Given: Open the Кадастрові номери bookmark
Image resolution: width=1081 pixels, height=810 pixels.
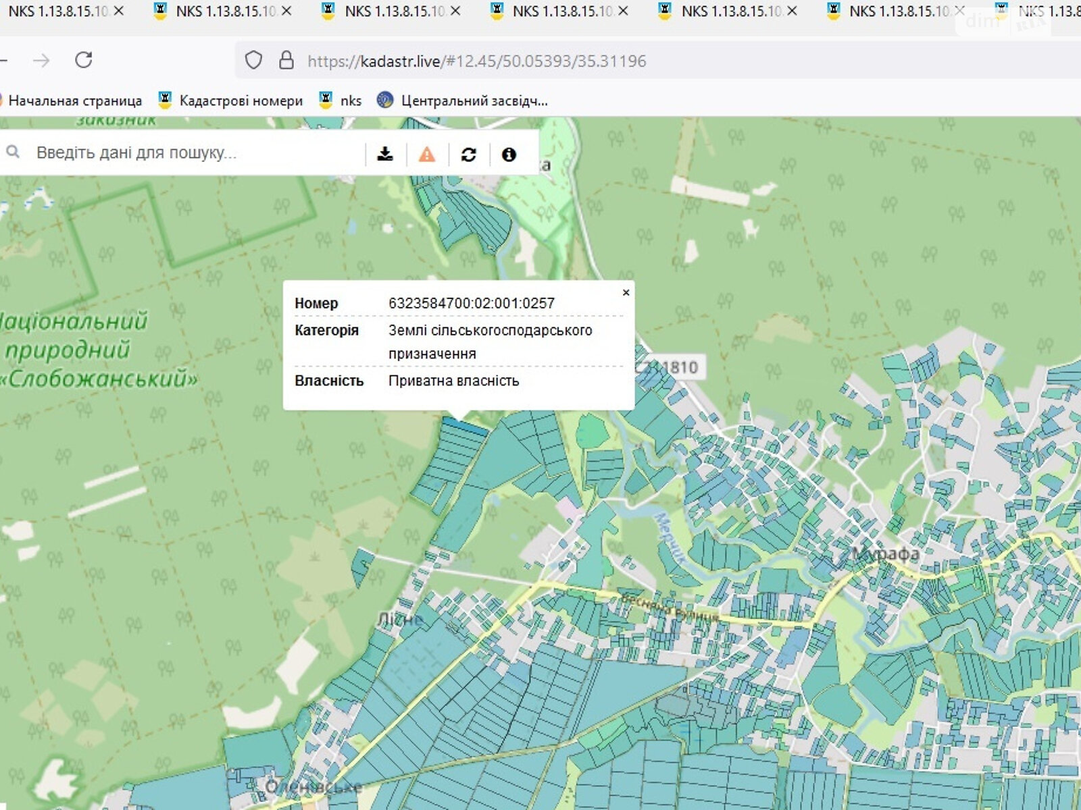Looking at the screenshot, I should (230, 101).
